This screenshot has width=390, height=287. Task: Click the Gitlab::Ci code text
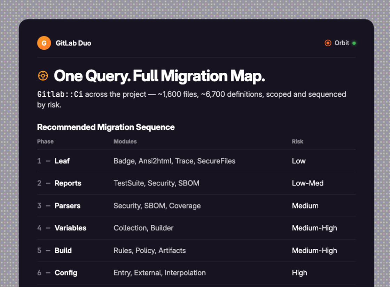[x=60, y=94]
